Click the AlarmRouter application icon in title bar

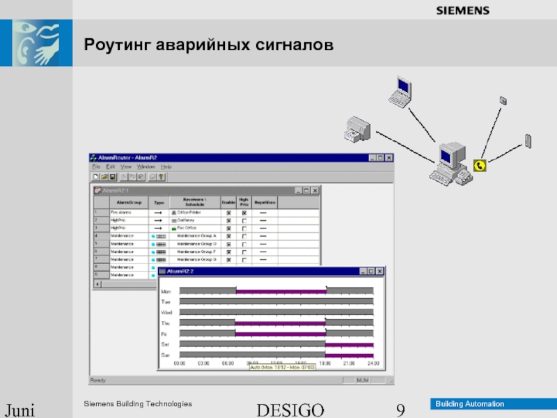point(93,157)
